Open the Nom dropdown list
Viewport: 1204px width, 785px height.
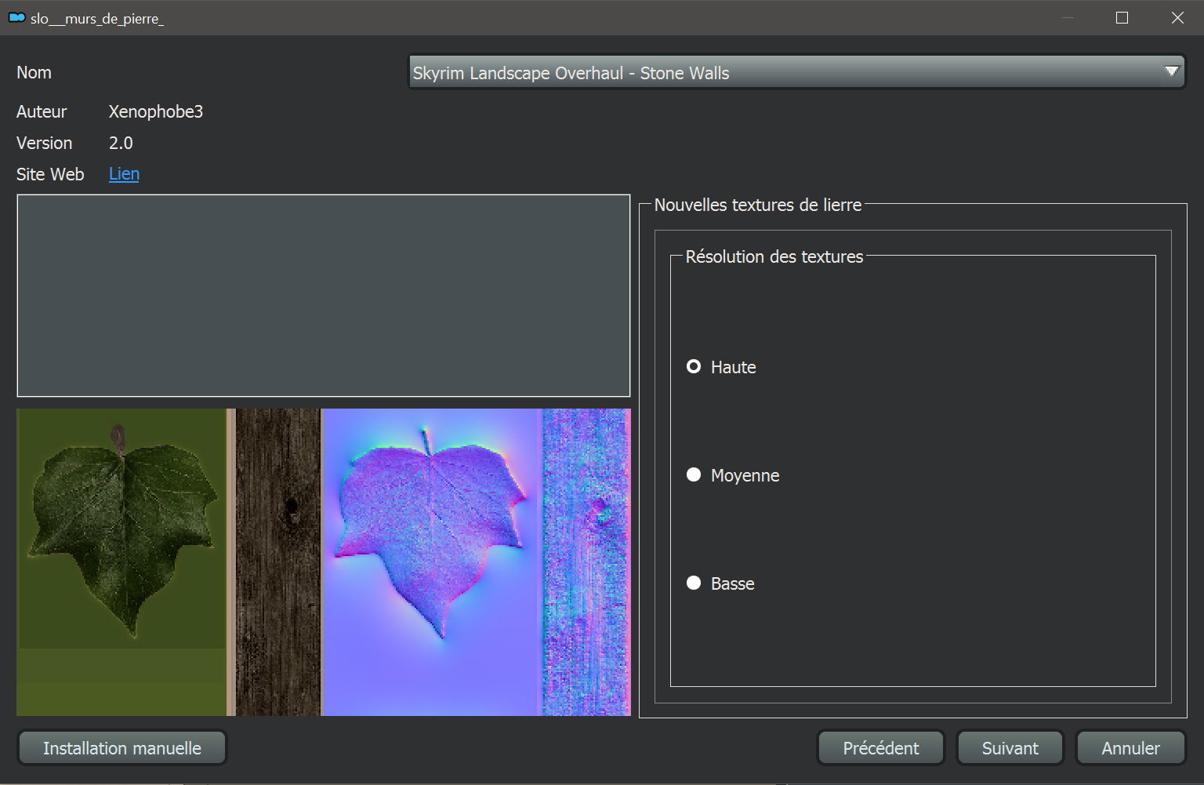796,72
